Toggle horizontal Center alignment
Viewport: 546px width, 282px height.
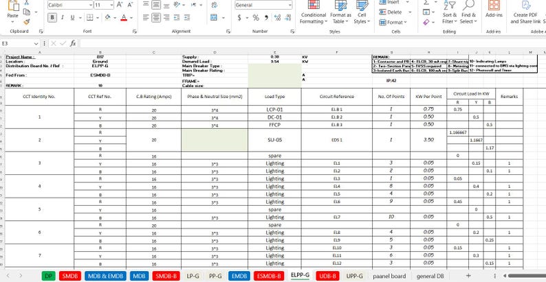point(156,17)
